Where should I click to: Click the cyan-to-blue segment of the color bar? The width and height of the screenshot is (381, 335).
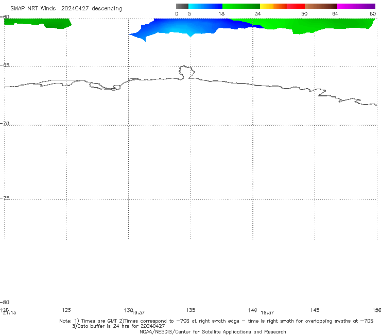pyautogui.click(x=205, y=6)
